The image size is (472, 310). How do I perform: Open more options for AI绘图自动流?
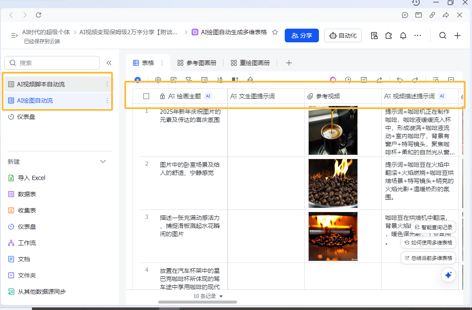pyautogui.click(x=107, y=100)
